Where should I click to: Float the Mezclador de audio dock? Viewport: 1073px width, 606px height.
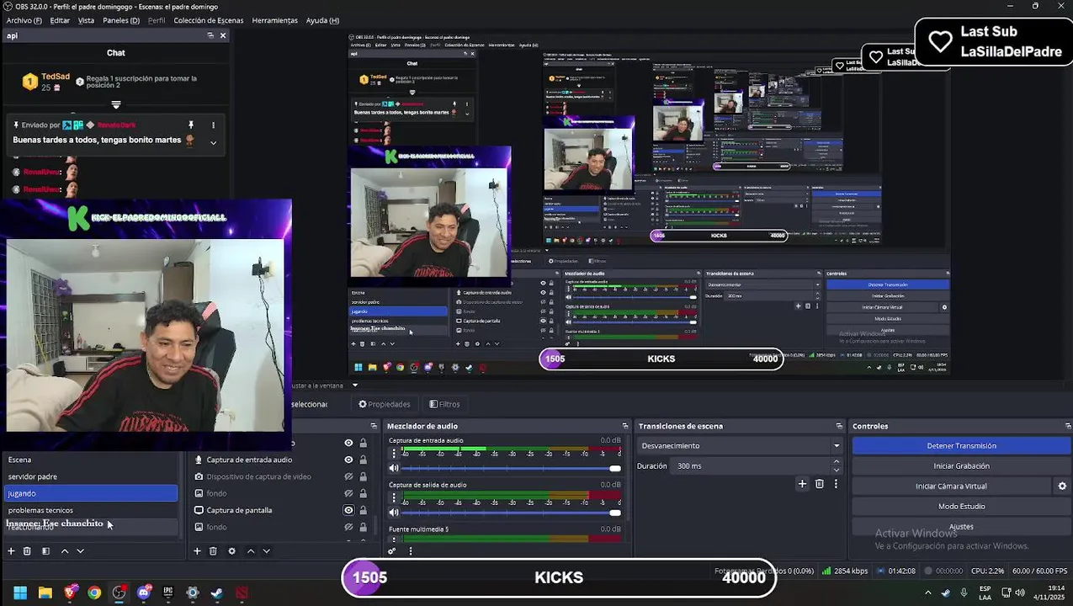point(624,426)
